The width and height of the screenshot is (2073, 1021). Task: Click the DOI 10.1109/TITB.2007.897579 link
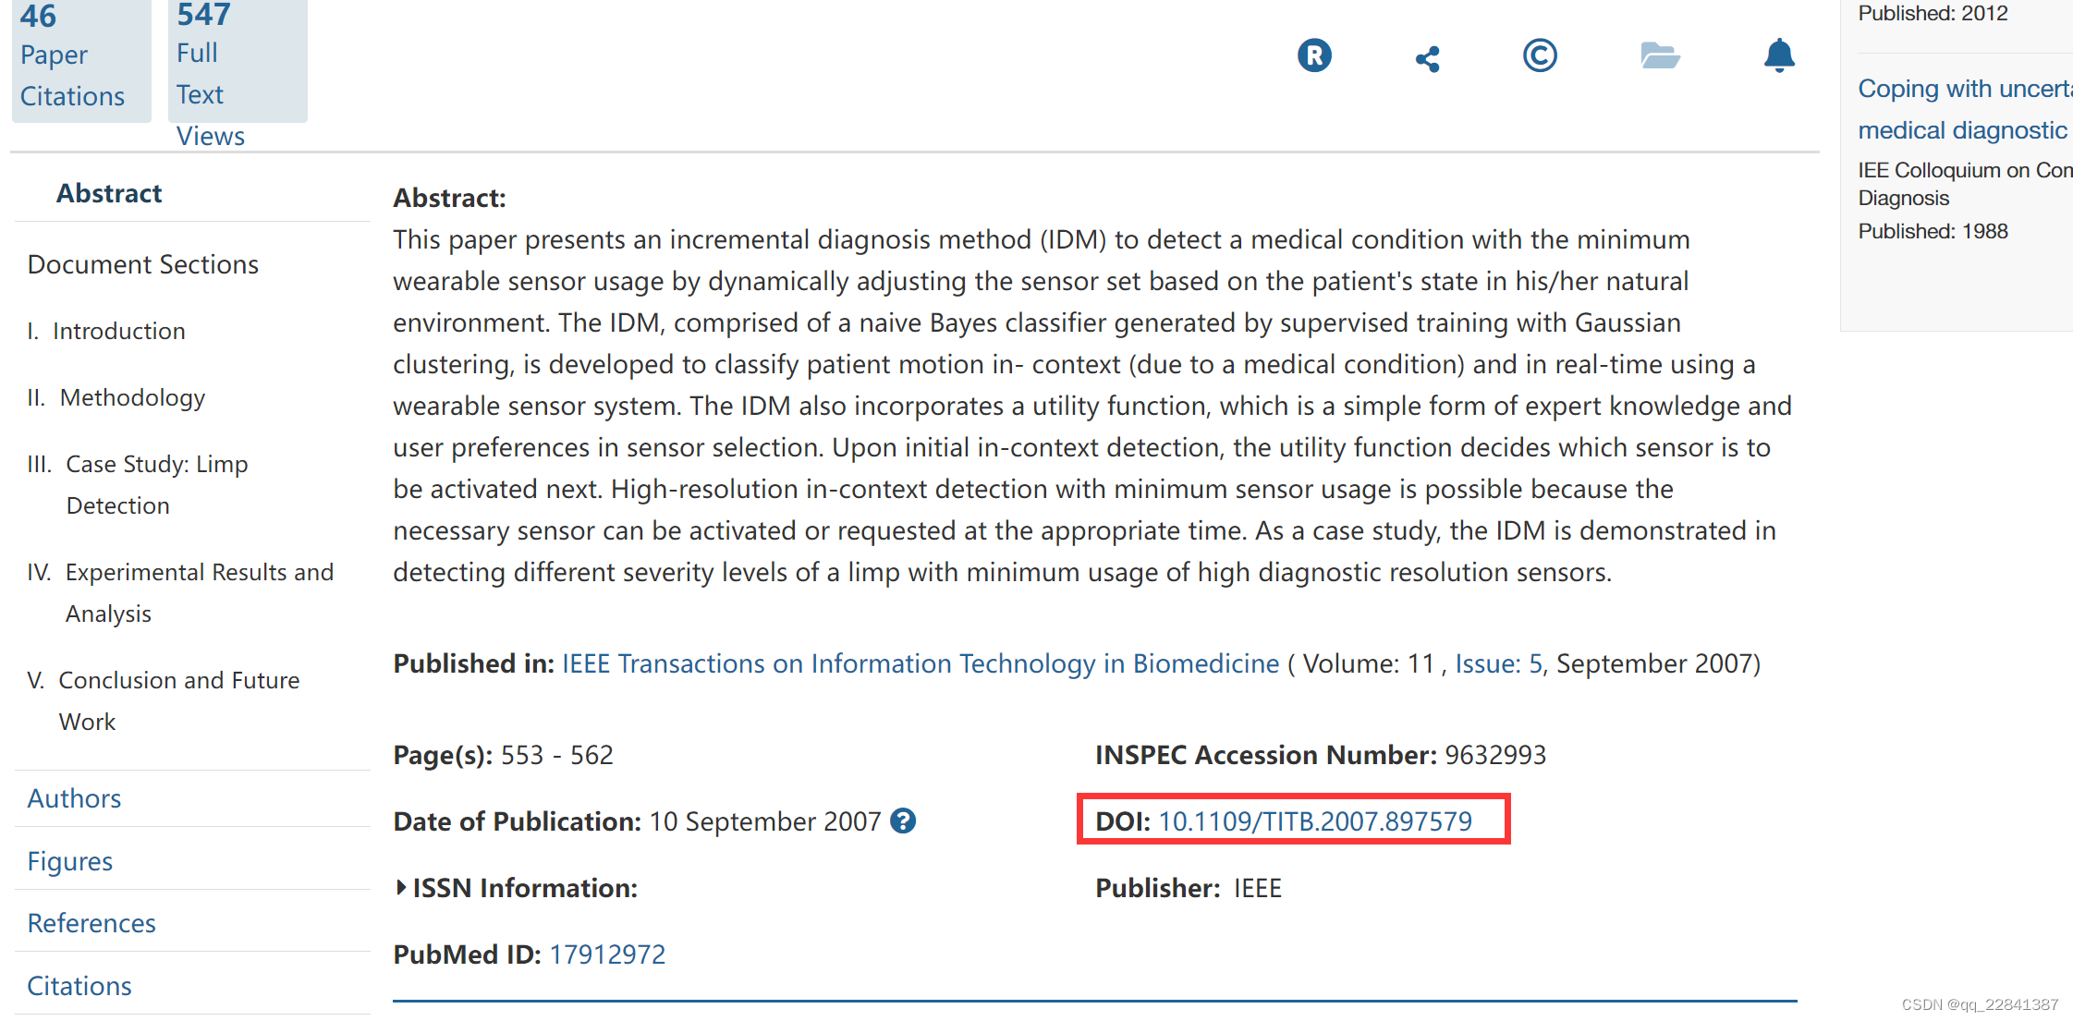(1314, 820)
